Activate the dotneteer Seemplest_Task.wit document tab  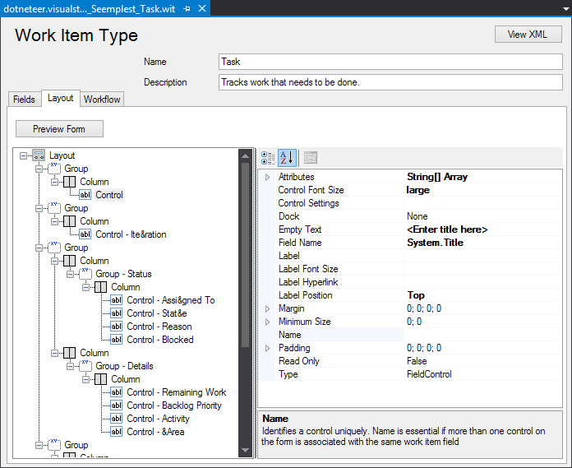coord(90,9)
